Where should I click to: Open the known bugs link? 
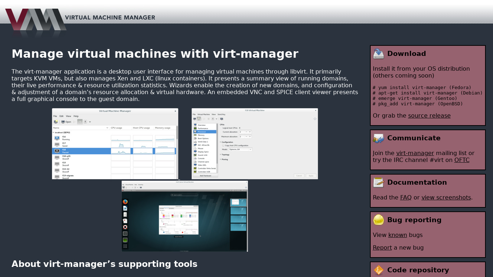click(x=397, y=235)
